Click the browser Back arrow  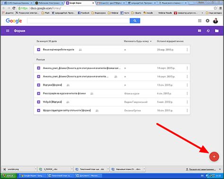4,8
